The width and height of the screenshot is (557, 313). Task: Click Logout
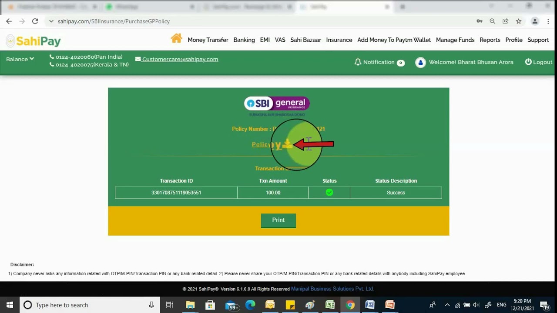coord(539,62)
